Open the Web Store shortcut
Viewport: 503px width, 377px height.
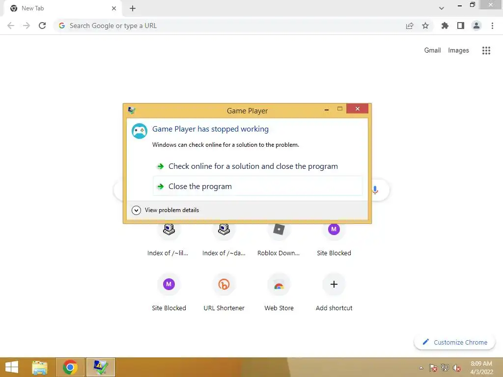click(279, 293)
